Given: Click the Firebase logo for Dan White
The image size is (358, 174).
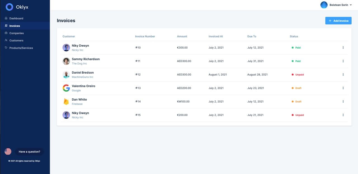Looking at the screenshot, I should (66, 101).
